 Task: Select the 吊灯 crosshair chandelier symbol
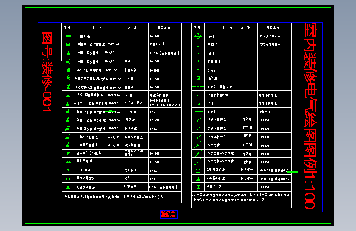click(198, 36)
